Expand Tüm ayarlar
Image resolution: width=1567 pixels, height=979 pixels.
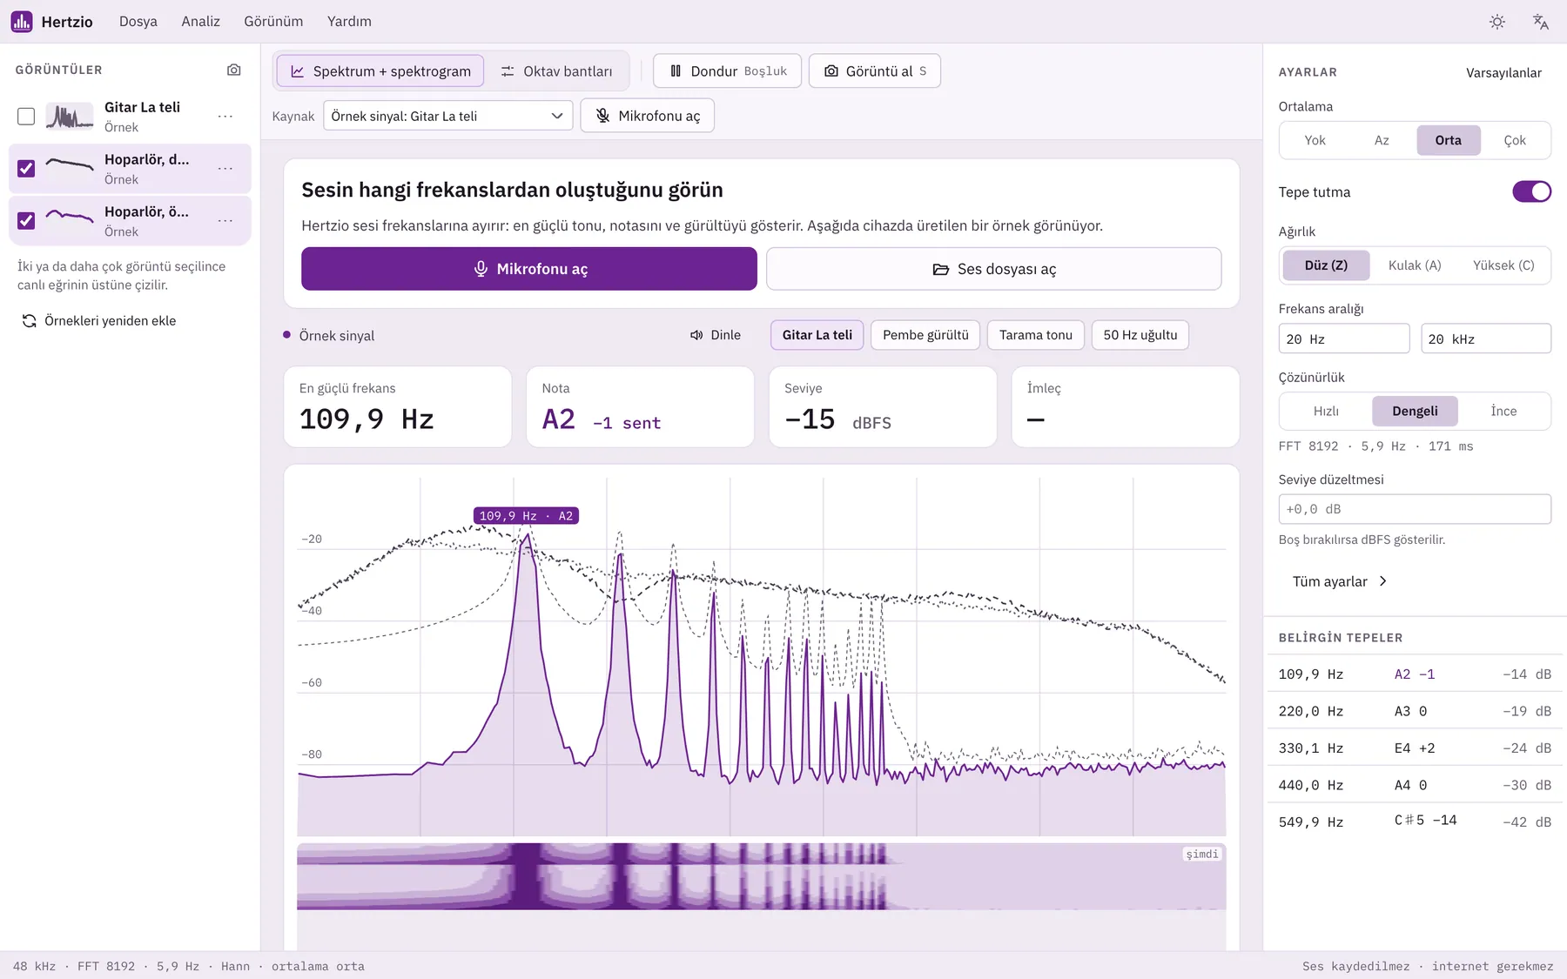1339,581
